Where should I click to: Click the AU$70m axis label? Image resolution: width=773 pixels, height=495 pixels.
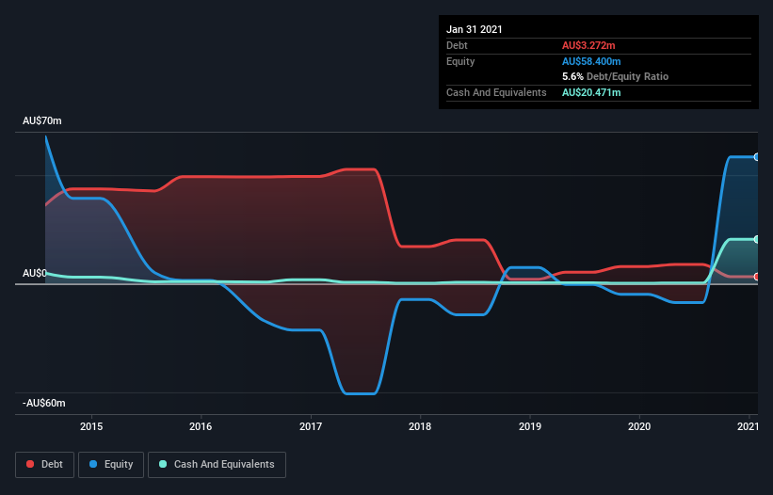pos(42,120)
